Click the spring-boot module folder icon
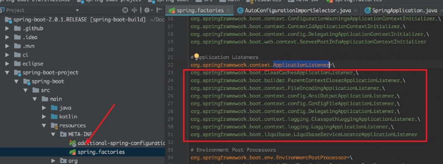Screen dimensions: 443x164 tap(27, 82)
